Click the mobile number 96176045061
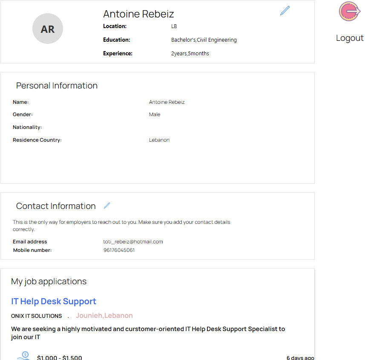 119,250
